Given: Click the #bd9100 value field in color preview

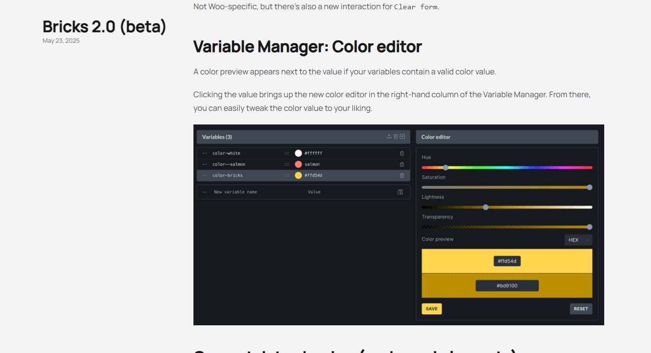Looking at the screenshot, I should pos(507,285).
